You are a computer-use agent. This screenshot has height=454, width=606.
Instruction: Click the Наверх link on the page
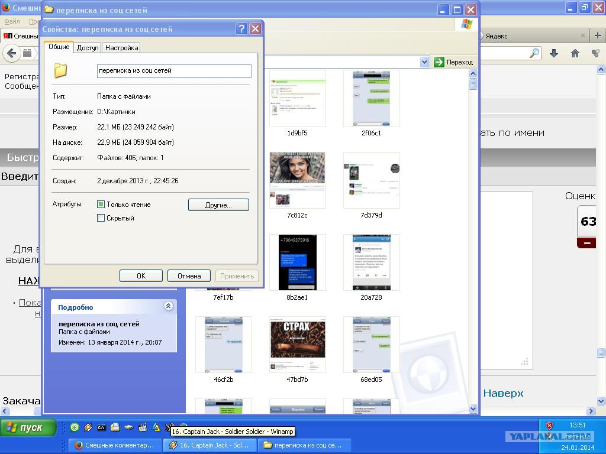click(x=503, y=393)
